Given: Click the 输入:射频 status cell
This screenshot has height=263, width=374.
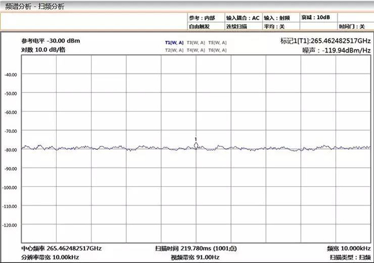Looking at the screenshot, I should coord(281,18).
